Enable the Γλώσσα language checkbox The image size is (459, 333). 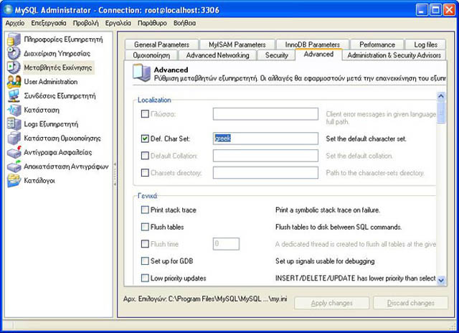[145, 113]
